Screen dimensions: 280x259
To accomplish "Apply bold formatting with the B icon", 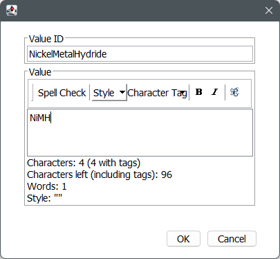I will 198,92.
